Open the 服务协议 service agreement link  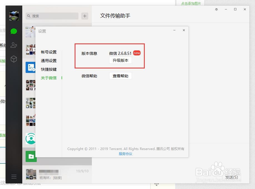click(x=125, y=154)
